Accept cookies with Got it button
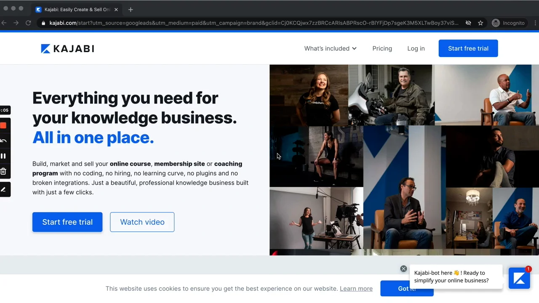 click(407, 288)
